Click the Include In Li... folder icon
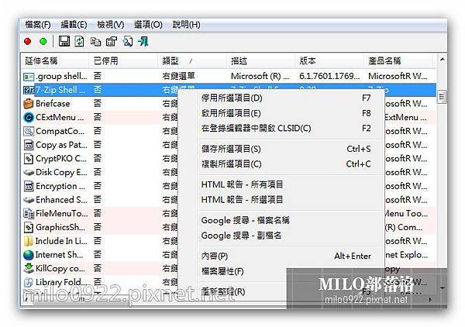The height and width of the screenshot is (327, 465). [x=29, y=241]
